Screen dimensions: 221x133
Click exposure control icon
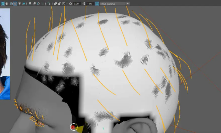pyautogui.click(x=71, y=4)
